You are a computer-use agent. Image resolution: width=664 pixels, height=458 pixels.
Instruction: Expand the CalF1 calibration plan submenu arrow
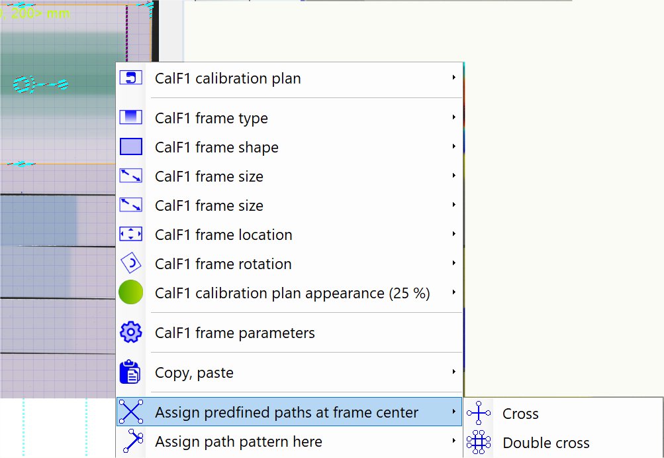[454, 78]
